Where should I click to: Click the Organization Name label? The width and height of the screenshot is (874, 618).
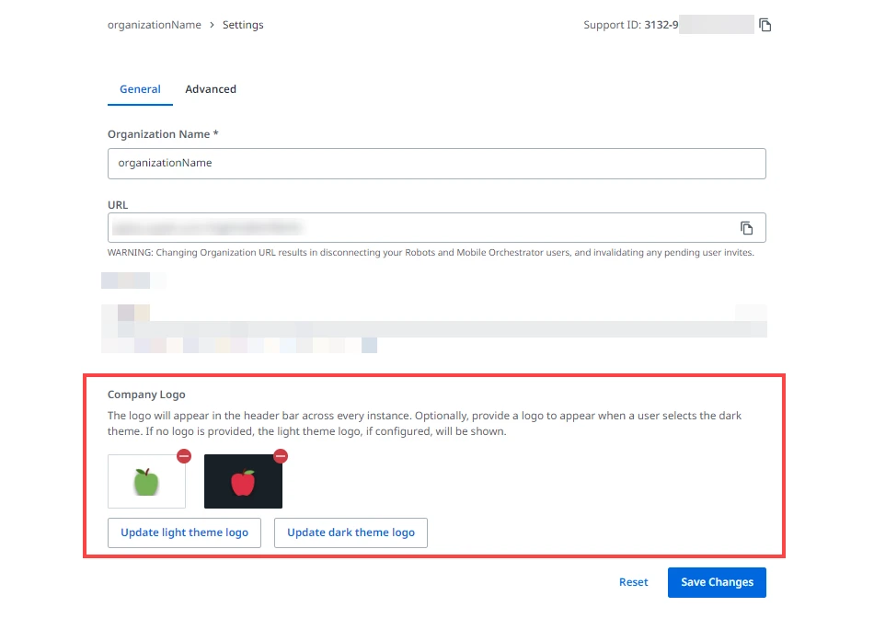point(163,134)
